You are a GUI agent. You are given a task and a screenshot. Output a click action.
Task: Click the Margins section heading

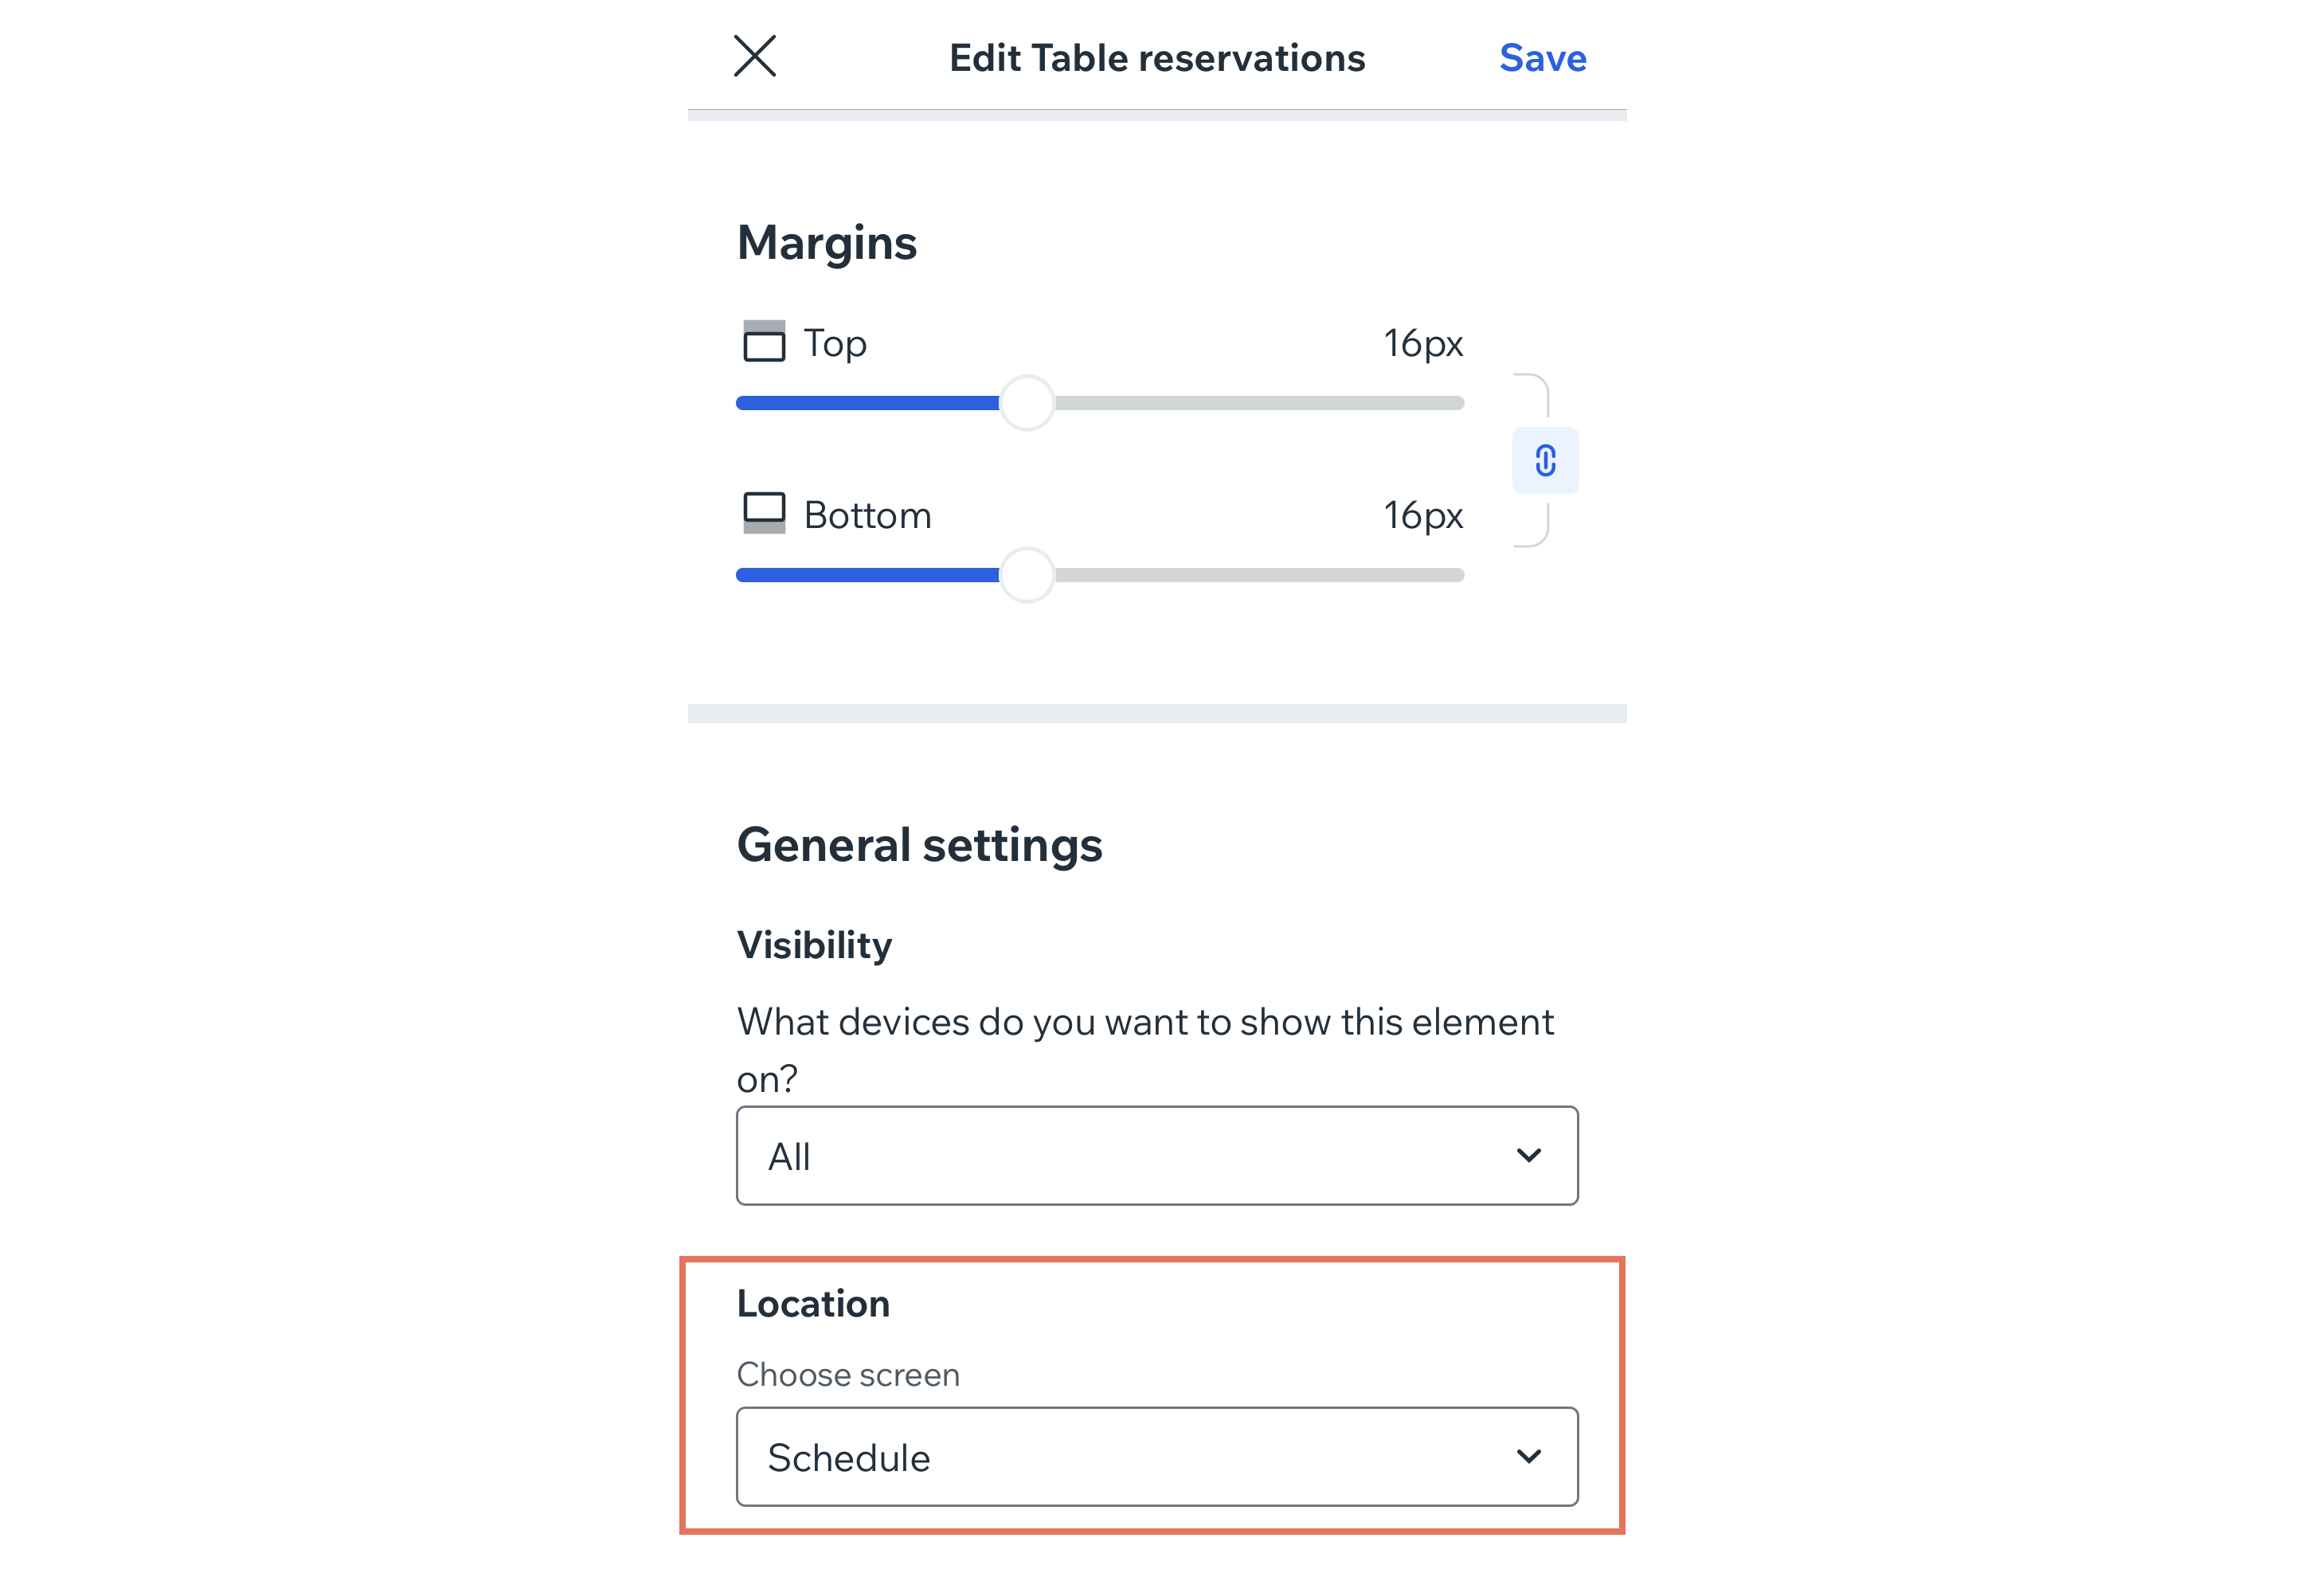(826, 243)
